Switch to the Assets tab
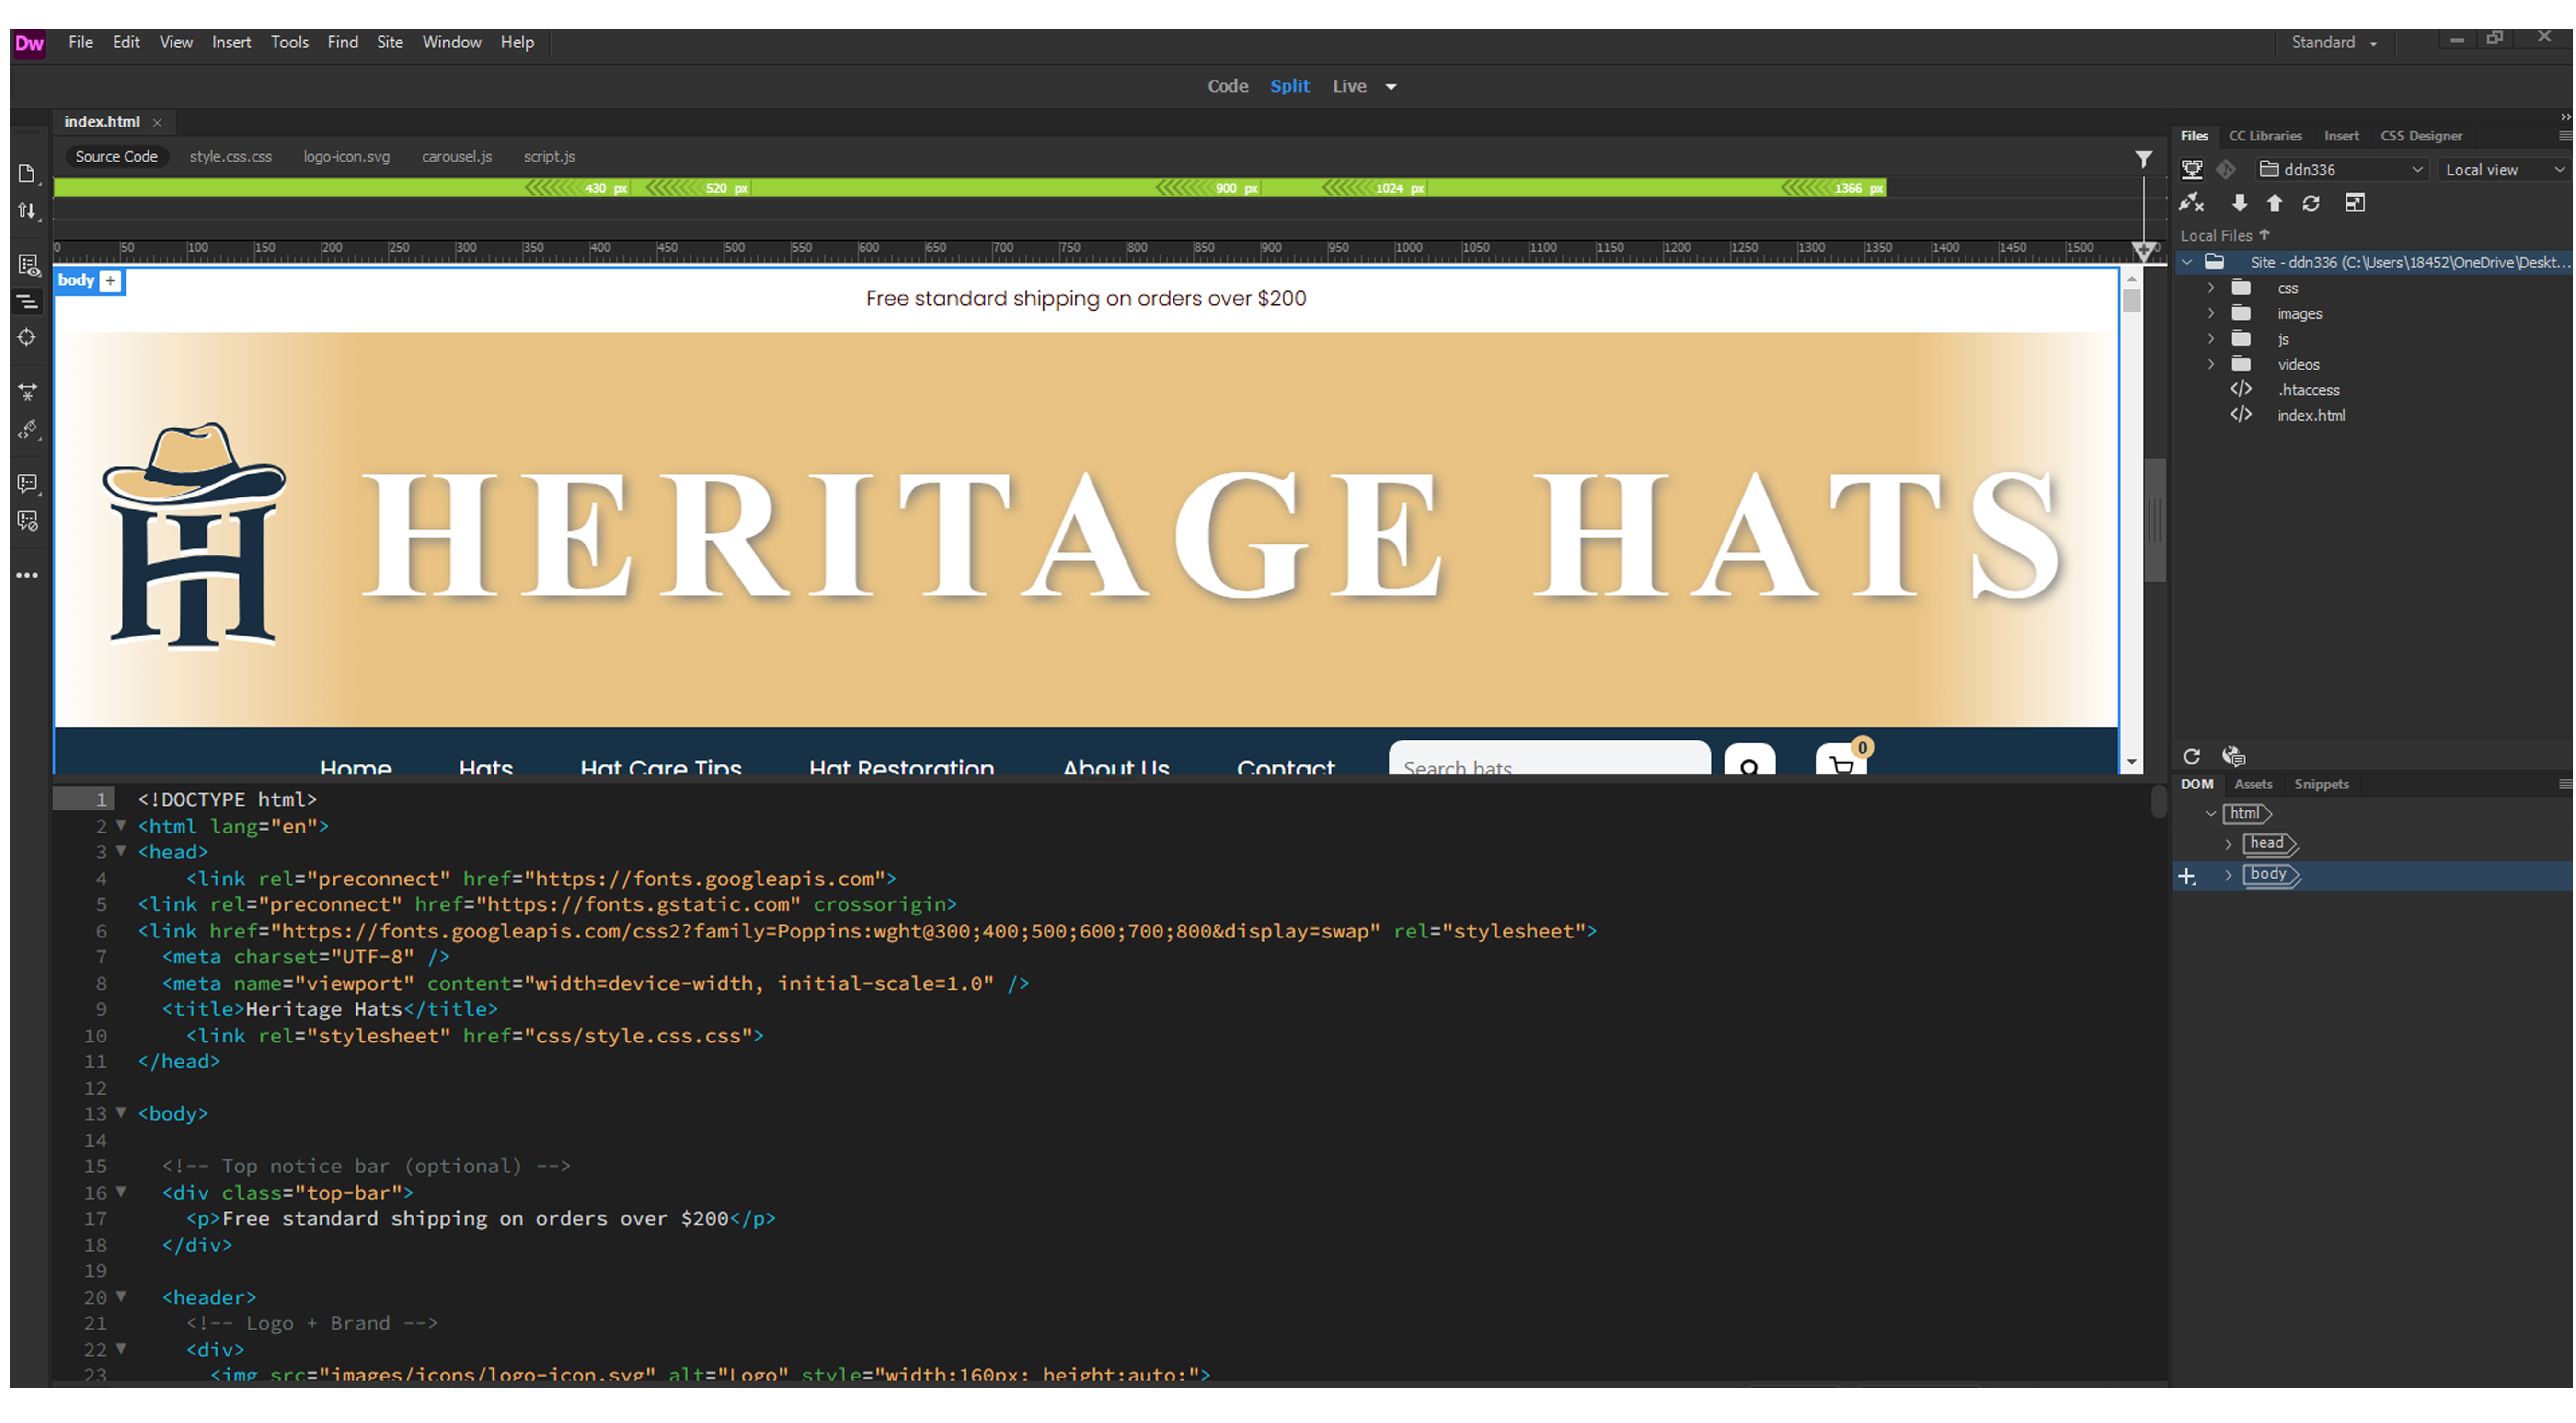This screenshot has width=2576, height=1423. click(x=2253, y=784)
